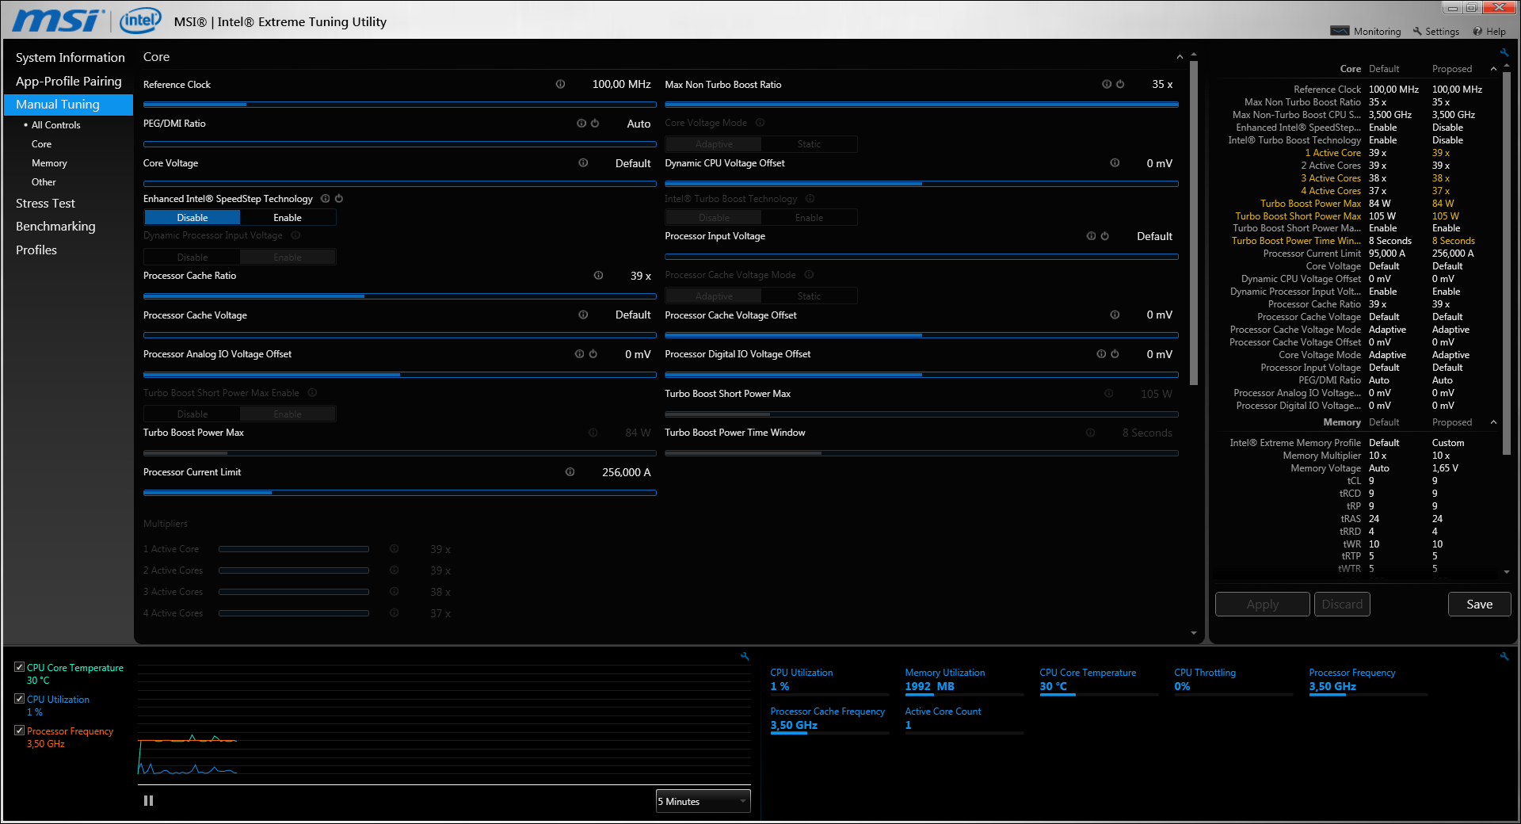Click the Discard button
1521x824 pixels.
click(x=1342, y=605)
